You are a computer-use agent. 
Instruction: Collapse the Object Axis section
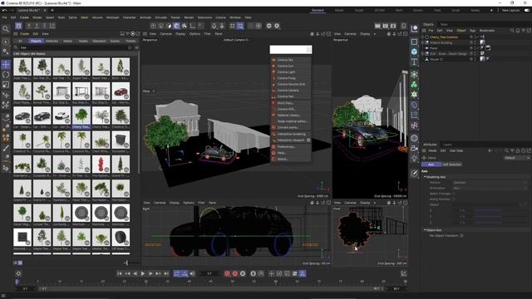click(425, 230)
